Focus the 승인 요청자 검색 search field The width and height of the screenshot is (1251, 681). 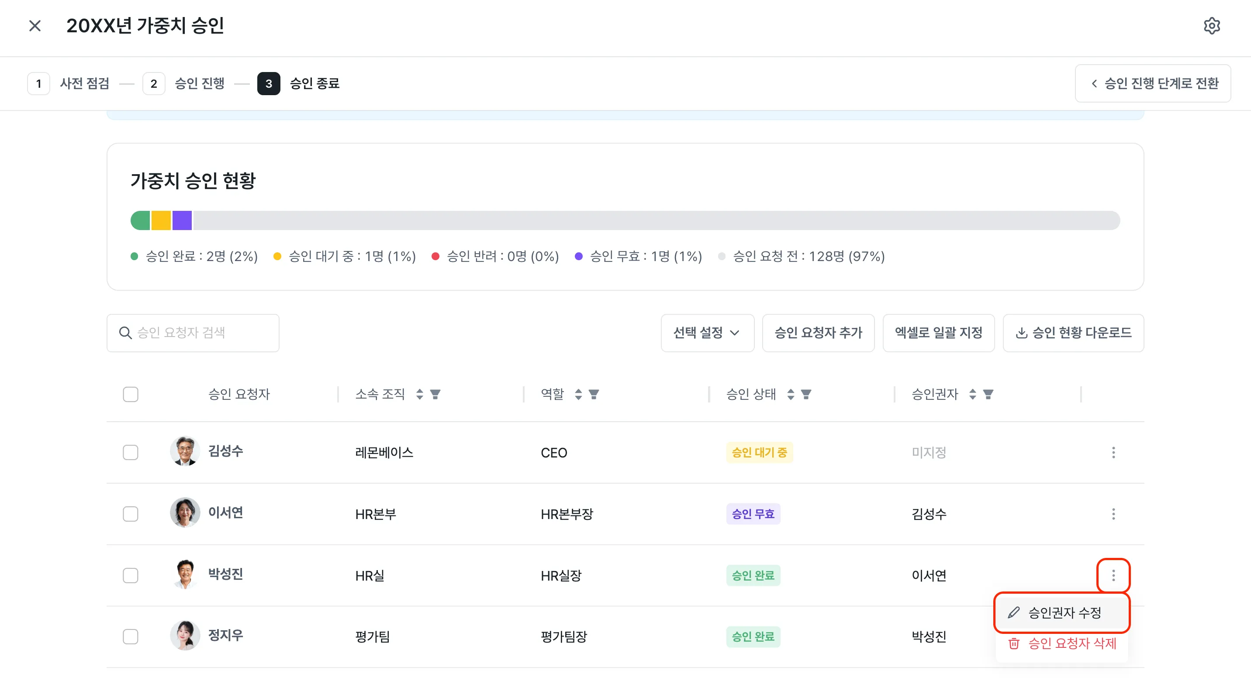coord(193,333)
